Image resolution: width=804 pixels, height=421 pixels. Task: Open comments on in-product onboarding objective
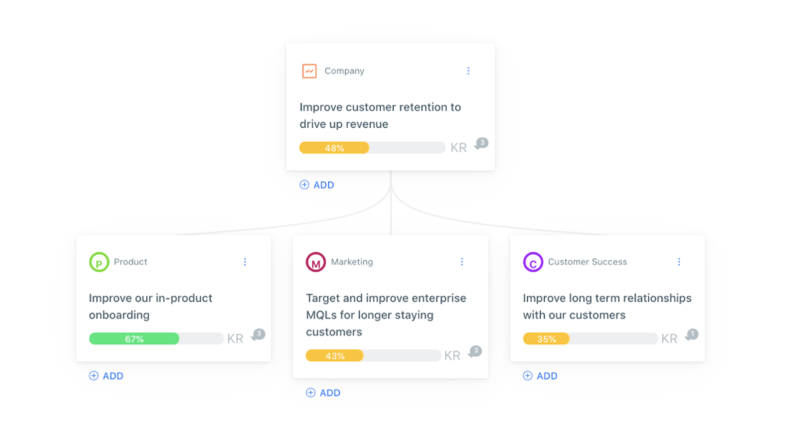coord(258,335)
